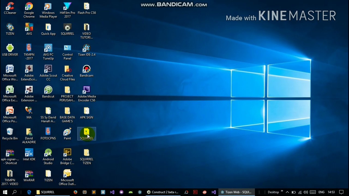Select the Microsoft Office PowerPoint shortcut
This screenshot has width=349, height=196.
10,115
